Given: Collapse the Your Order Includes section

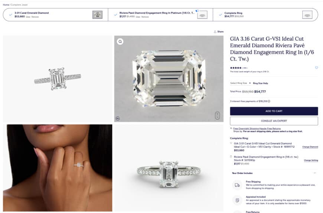Looking at the screenshot, I should pyautogui.click(x=315, y=173).
